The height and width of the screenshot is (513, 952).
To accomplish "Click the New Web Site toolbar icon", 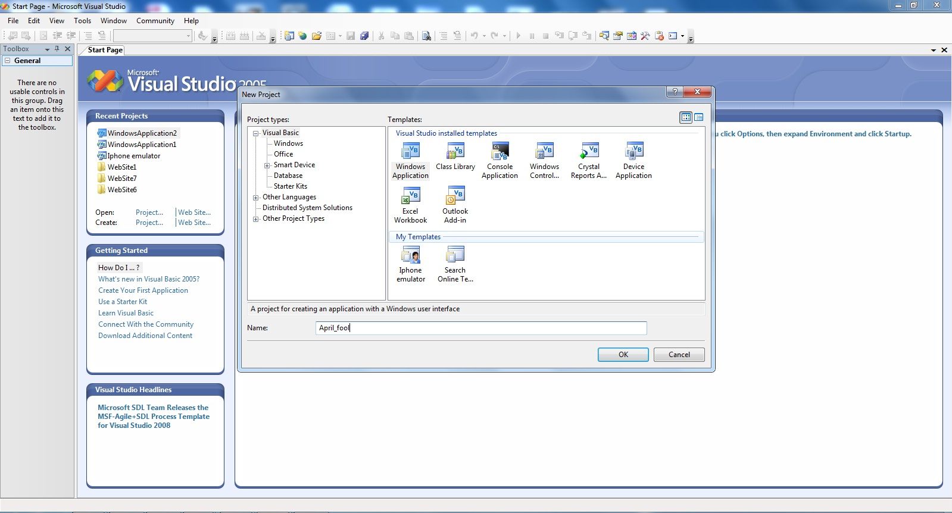I will 302,36.
